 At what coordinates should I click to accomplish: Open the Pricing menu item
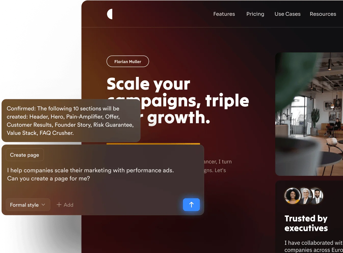[255, 14]
